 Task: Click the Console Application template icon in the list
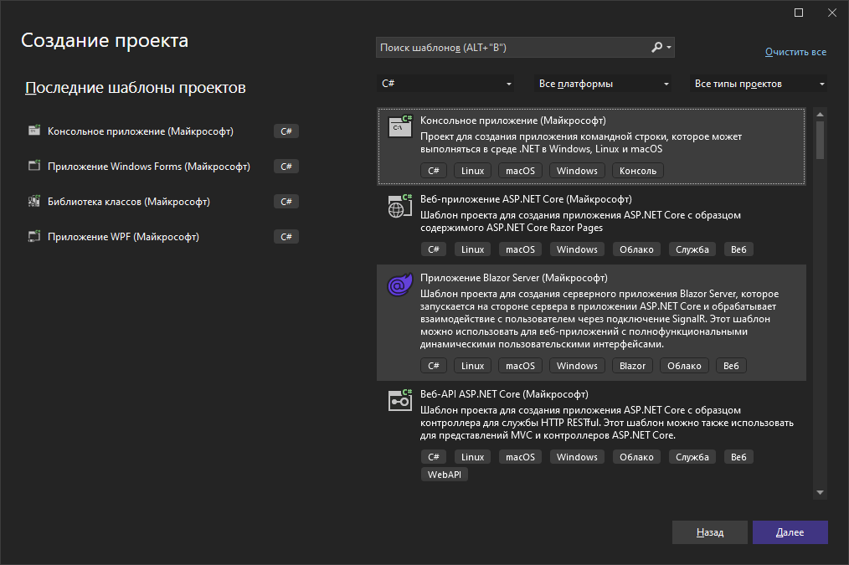click(400, 126)
